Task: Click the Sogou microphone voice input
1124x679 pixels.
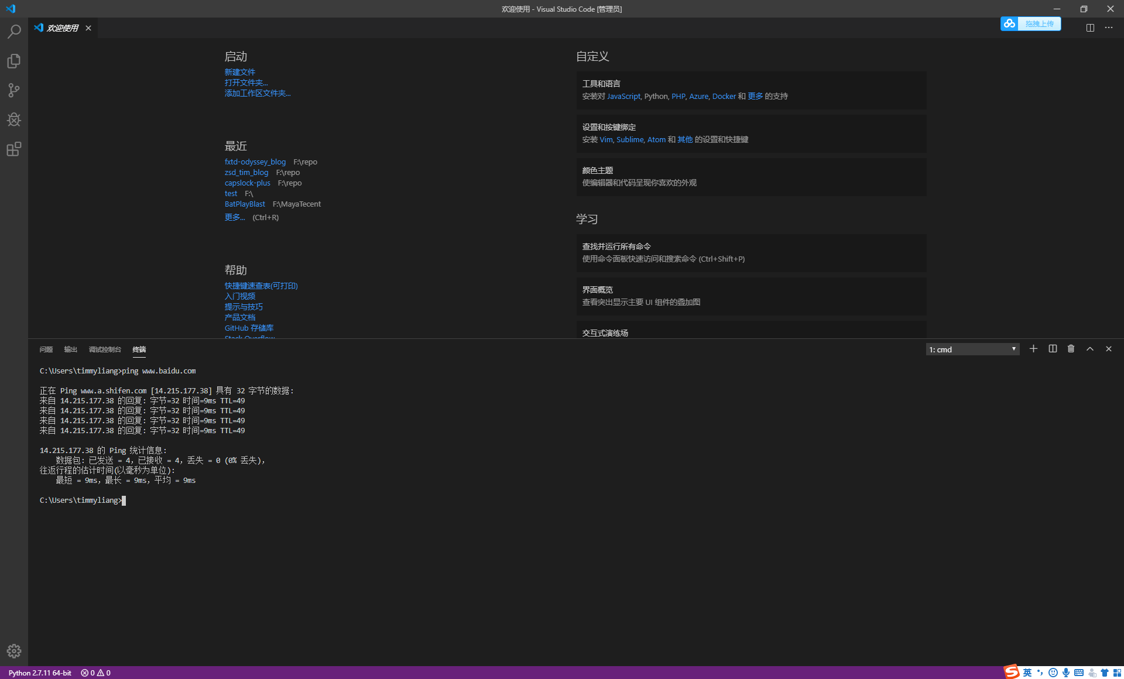Action: click(1065, 673)
